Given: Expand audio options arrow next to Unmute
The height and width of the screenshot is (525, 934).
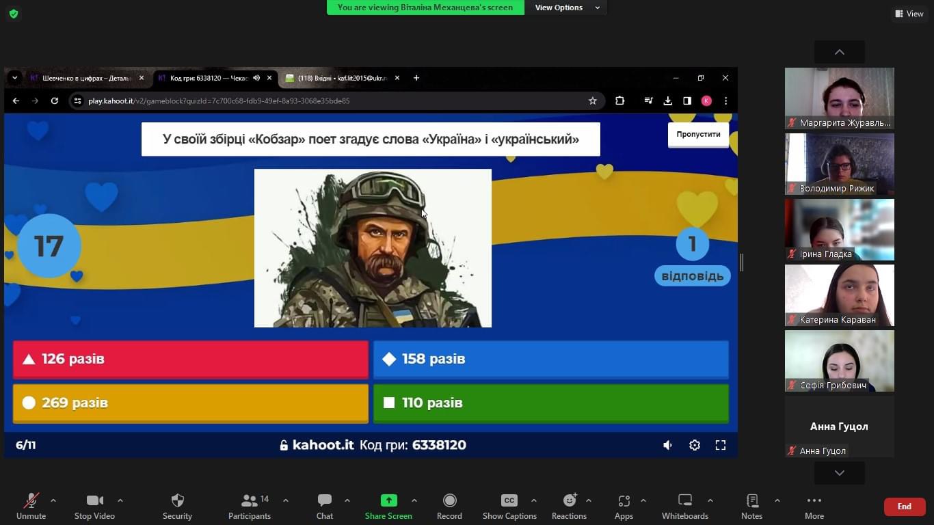Looking at the screenshot, I should pos(53,500).
